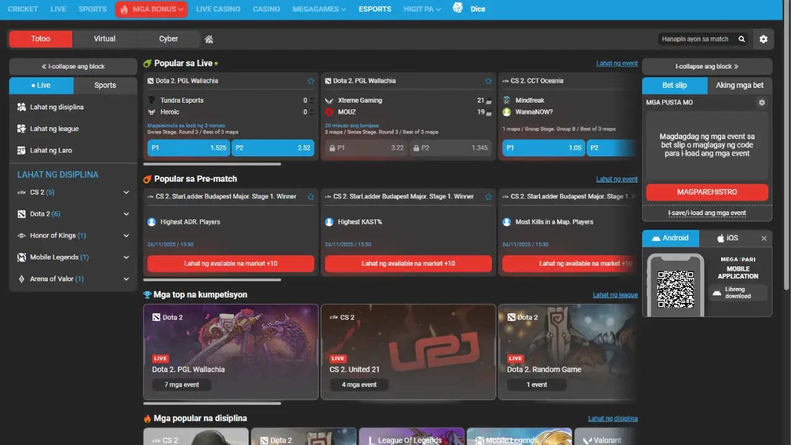Click the search magnifier icon
The height and width of the screenshot is (445, 791).
742,39
